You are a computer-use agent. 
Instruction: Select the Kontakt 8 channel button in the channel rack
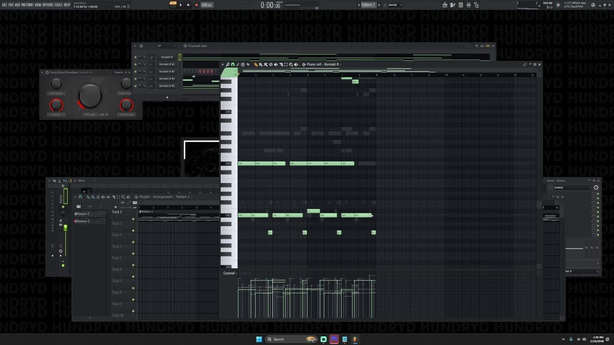click(x=167, y=57)
